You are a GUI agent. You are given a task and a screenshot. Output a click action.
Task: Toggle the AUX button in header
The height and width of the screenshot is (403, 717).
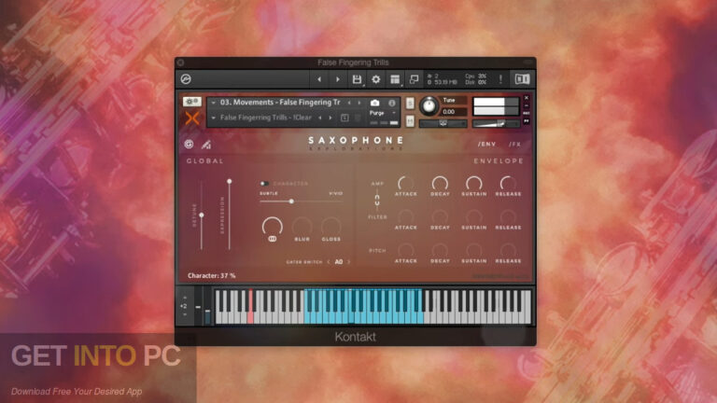pyautogui.click(x=527, y=113)
